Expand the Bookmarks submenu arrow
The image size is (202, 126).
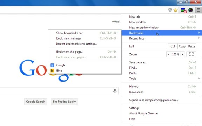(199, 33)
